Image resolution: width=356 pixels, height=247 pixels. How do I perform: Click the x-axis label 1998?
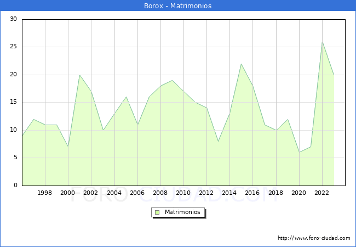coord(44,193)
